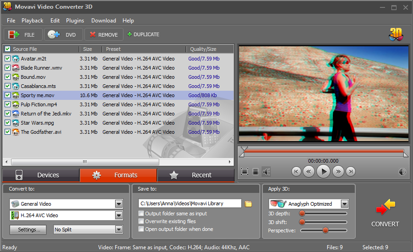The image size is (413, 252).
Task: Click the rewind button in player
Action: point(309,171)
